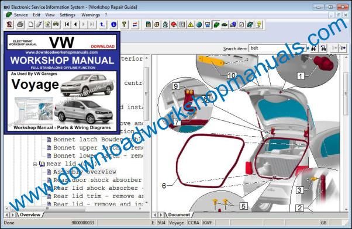Open the ? help menu
Viewport: 352px width, 229px height.
[106, 15]
